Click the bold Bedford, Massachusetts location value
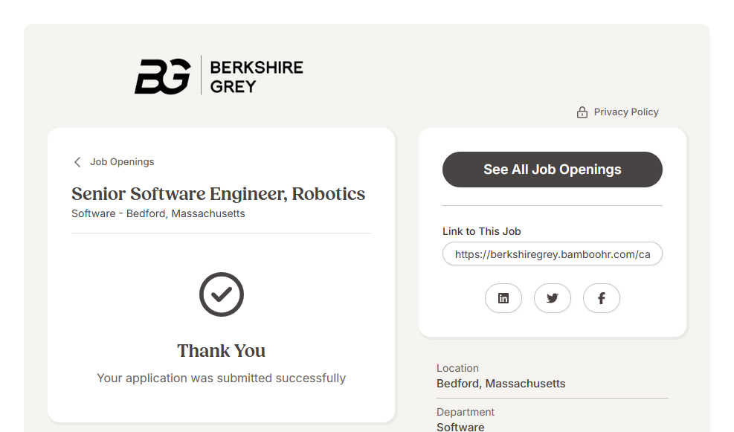This screenshot has width=734, height=432. click(x=500, y=384)
